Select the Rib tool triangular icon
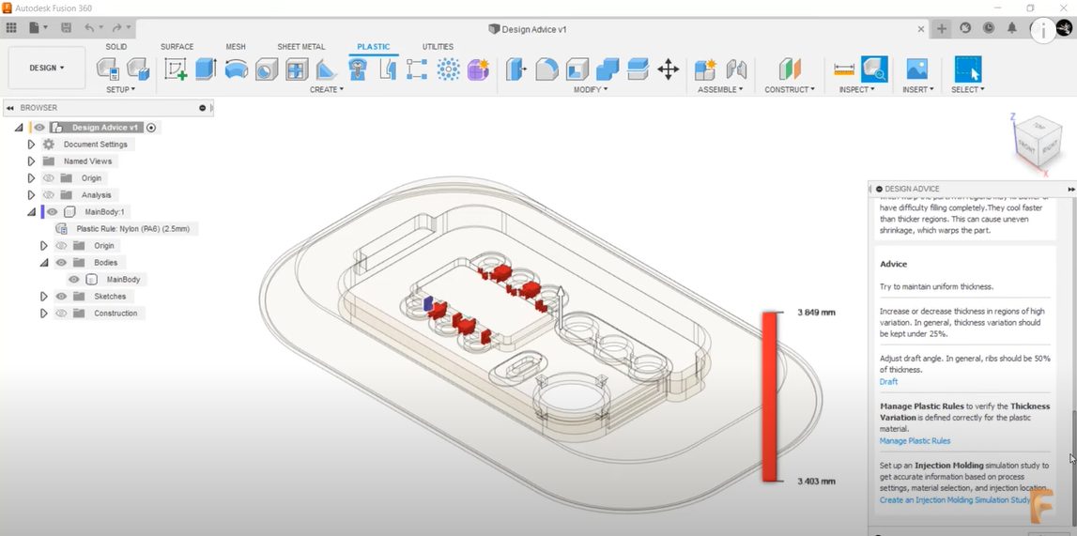The image size is (1077, 536). (326, 69)
